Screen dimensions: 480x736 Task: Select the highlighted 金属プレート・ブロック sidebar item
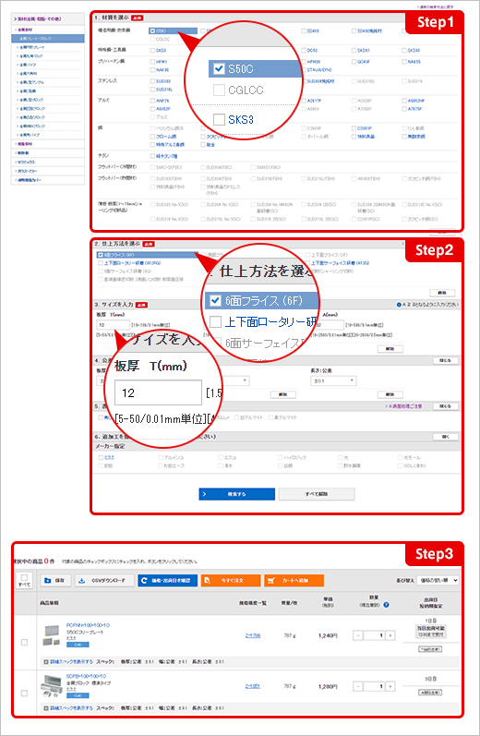pyautogui.click(x=48, y=39)
